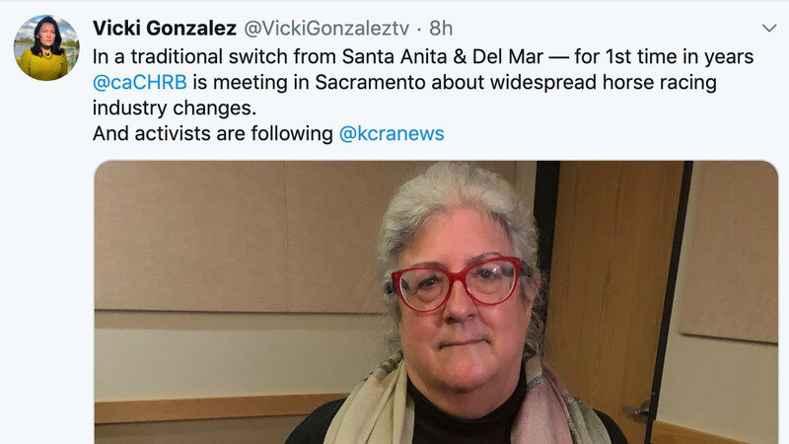Click the red glasses in the photo

click(458, 283)
